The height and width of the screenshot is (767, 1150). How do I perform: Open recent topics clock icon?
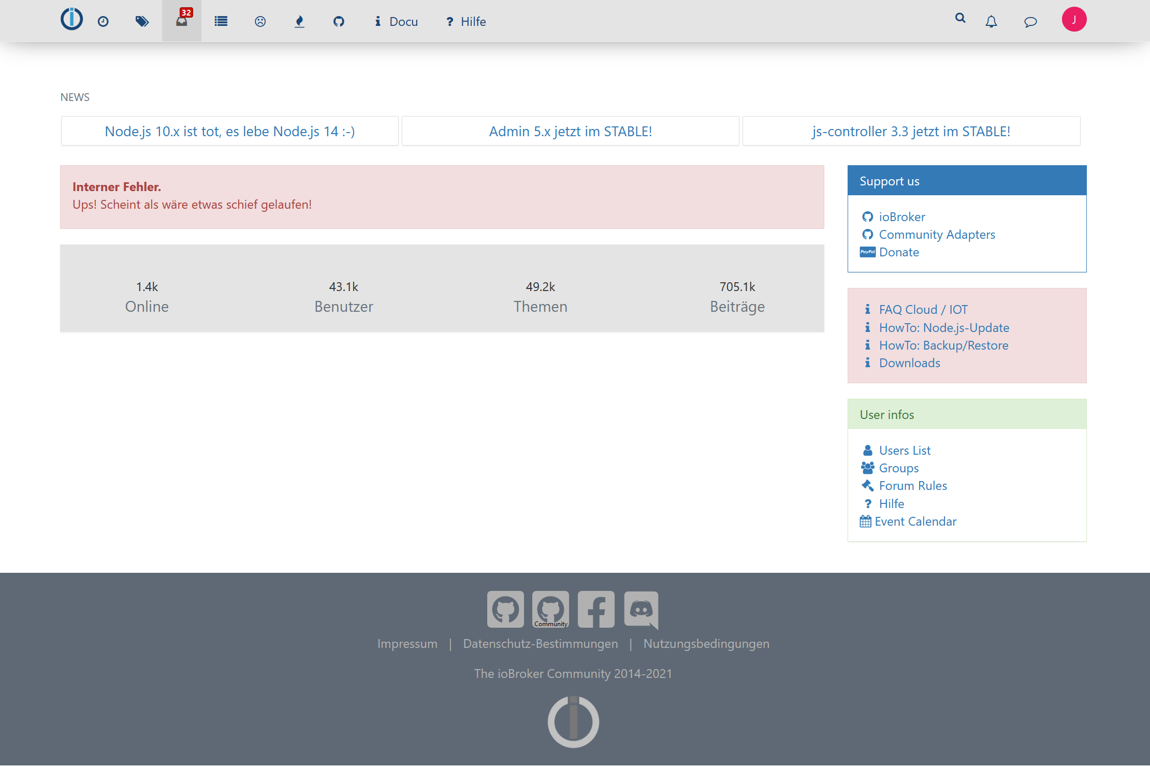[103, 21]
